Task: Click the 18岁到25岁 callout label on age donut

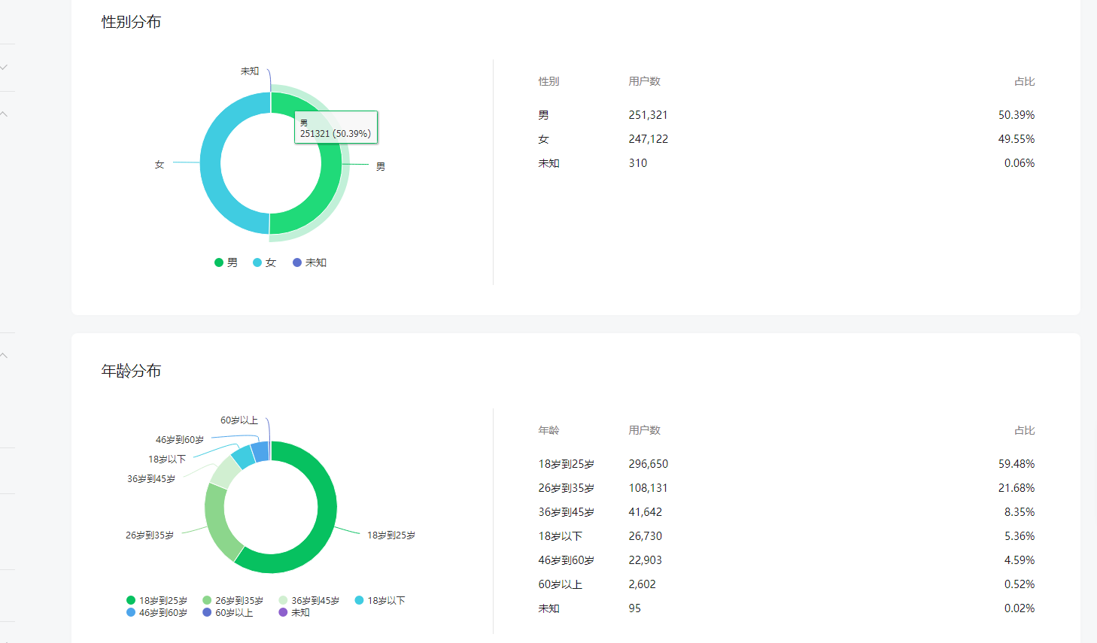Action: pyautogui.click(x=391, y=535)
